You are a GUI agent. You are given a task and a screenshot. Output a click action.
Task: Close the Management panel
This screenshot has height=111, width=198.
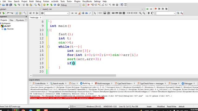point(26,17)
